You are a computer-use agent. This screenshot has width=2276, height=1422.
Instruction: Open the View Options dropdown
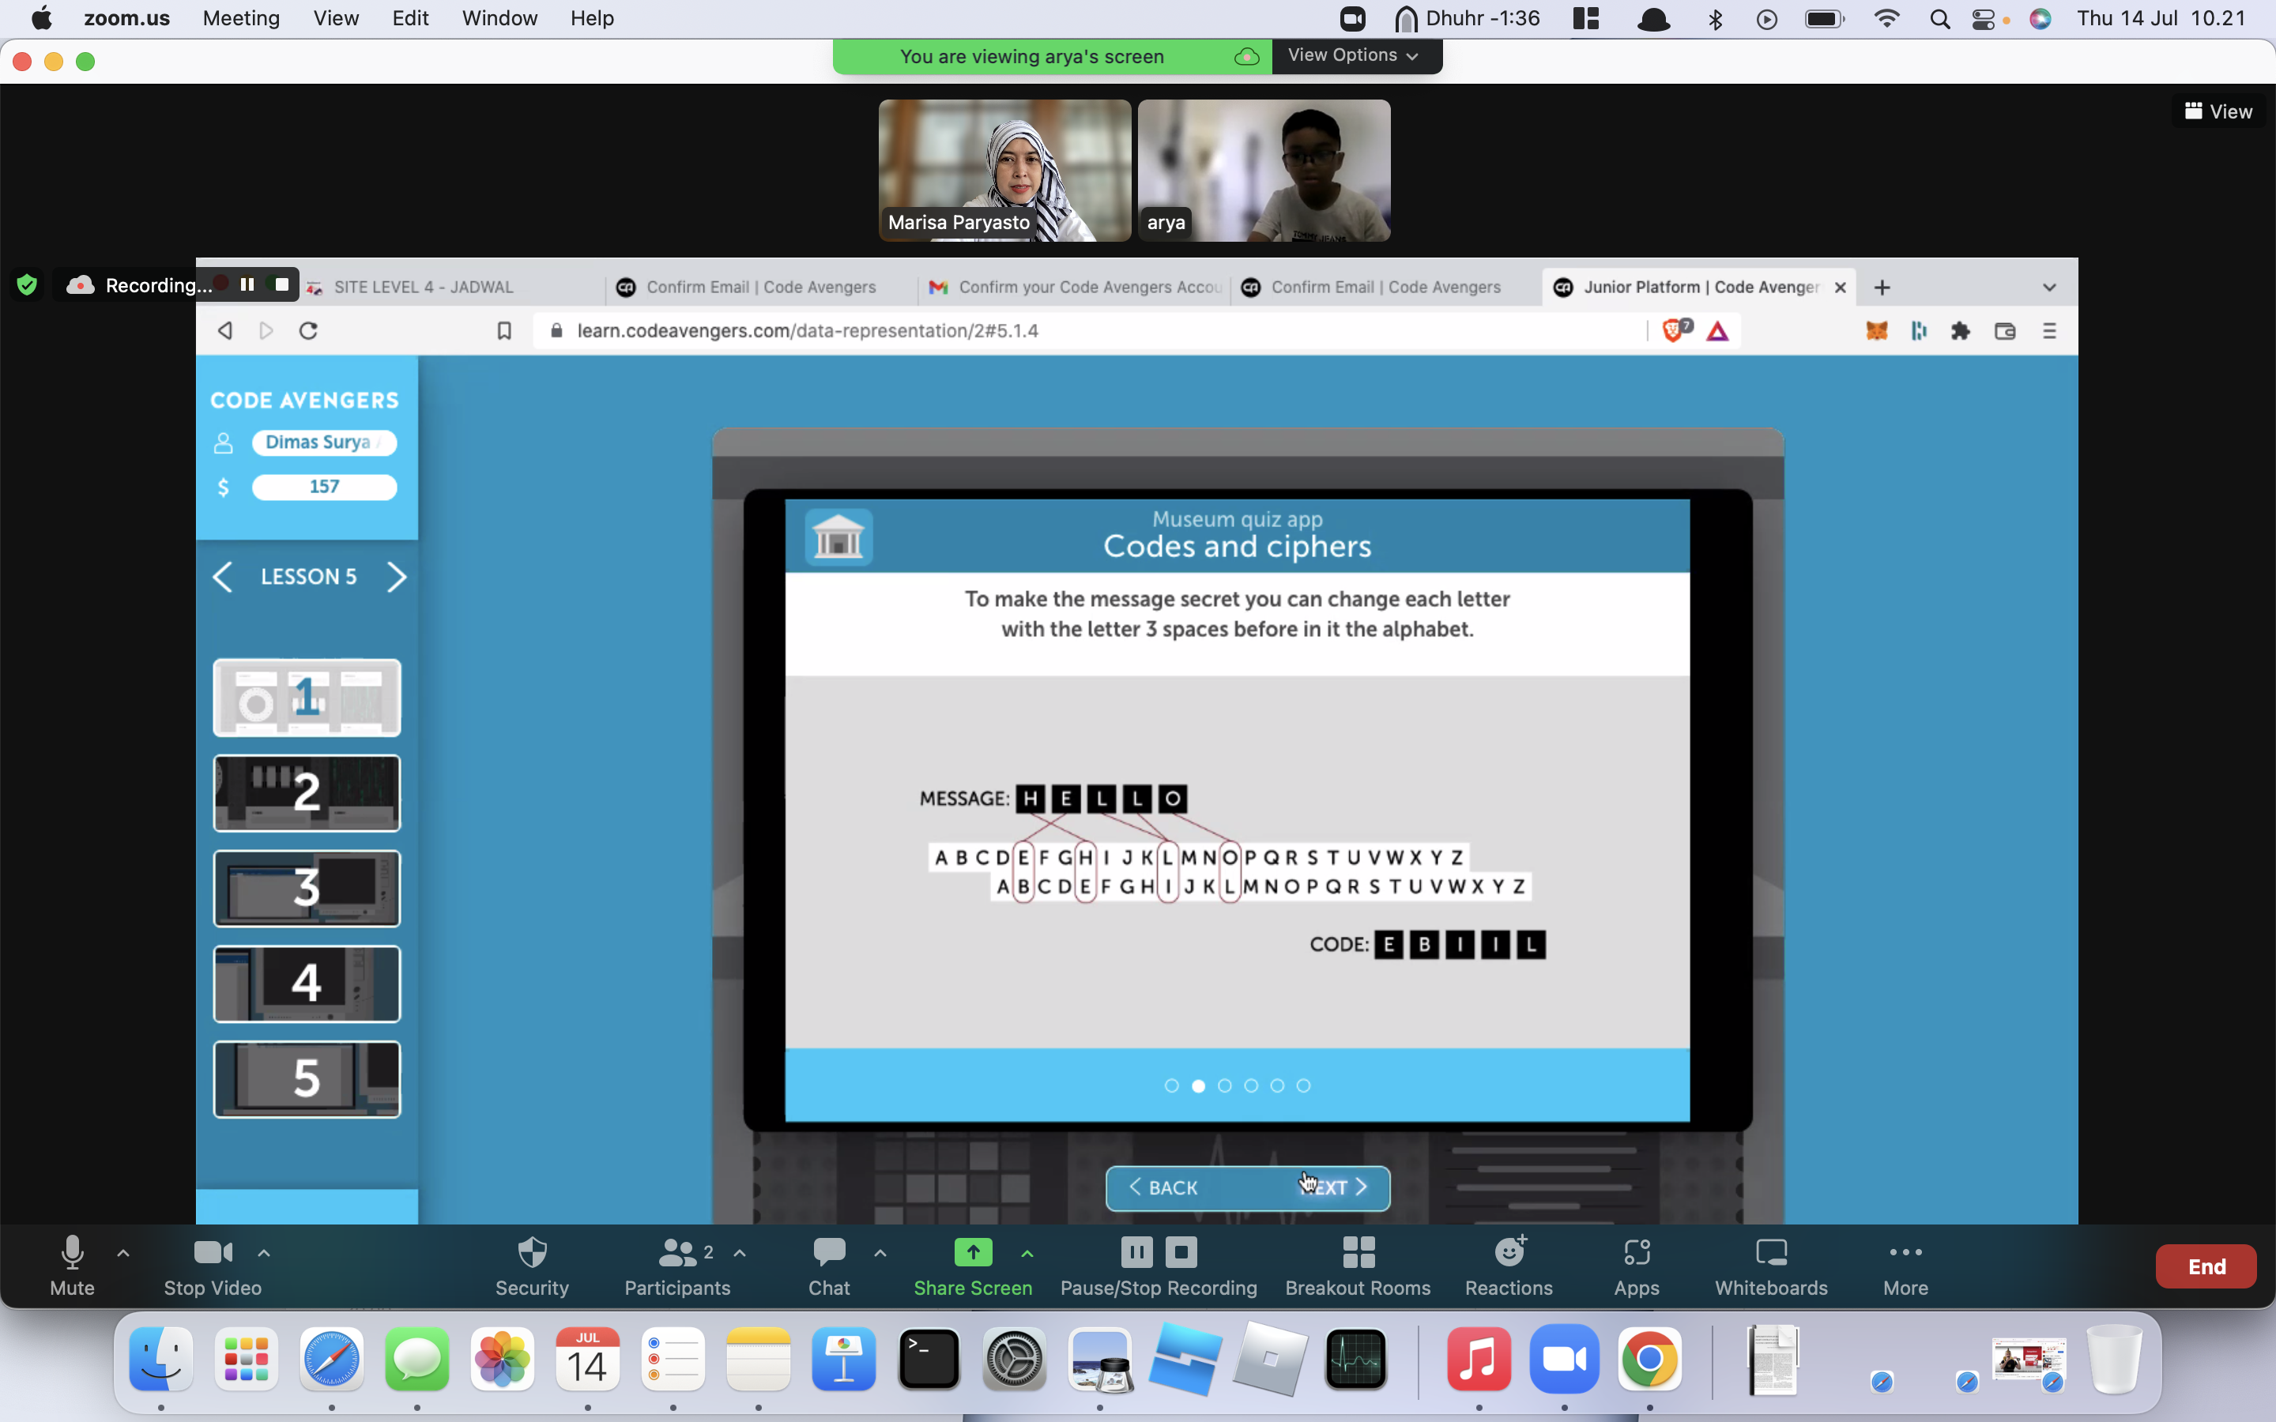(x=1355, y=55)
